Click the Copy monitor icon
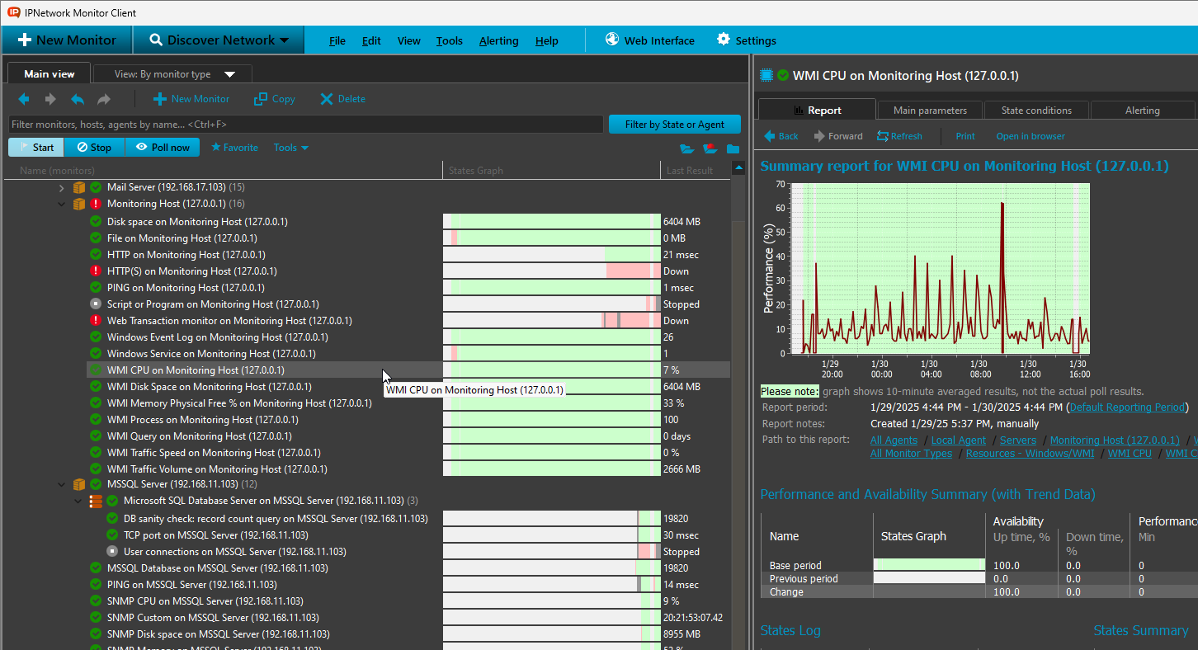1198x650 pixels. pos(260,99)
